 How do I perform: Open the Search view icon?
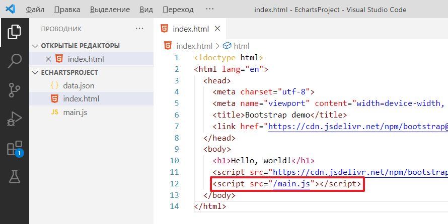(14, 61)
